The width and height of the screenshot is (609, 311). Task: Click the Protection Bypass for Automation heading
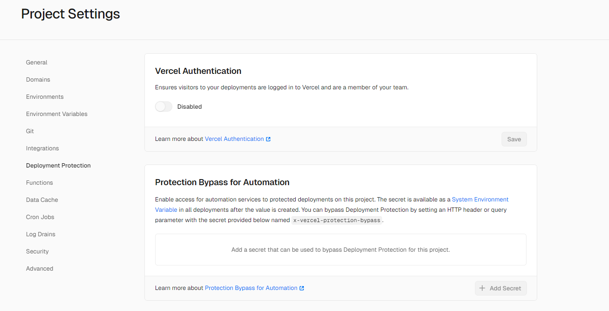coord(222,182)
